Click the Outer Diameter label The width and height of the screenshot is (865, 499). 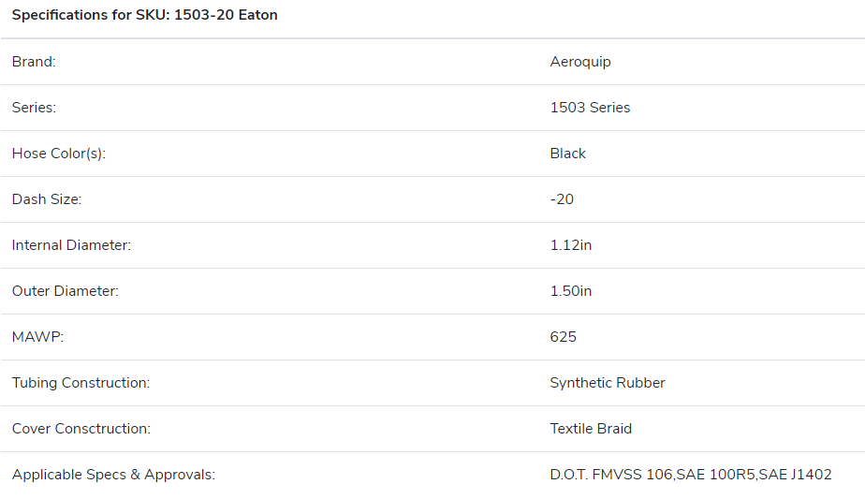click(66, 290)
